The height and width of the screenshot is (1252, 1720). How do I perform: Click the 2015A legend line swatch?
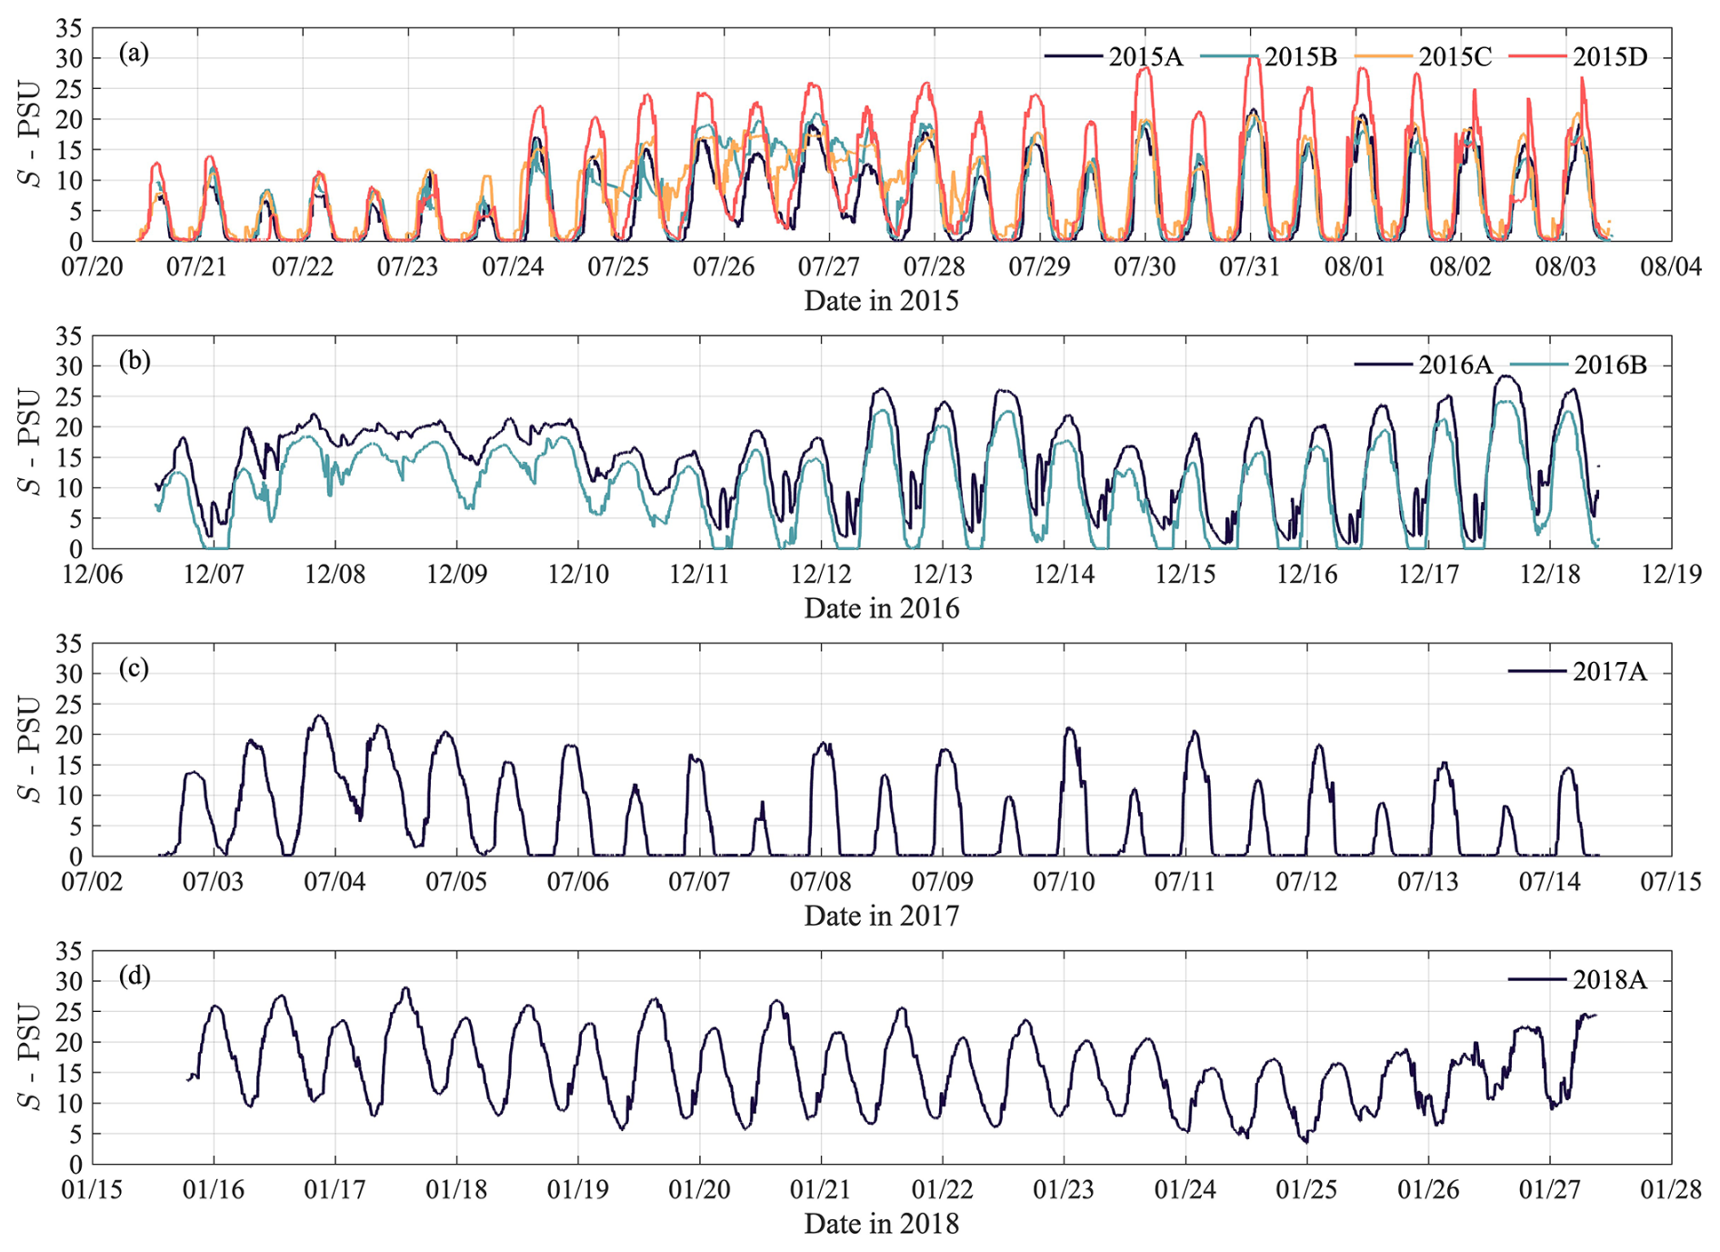tap(1073, 56)
